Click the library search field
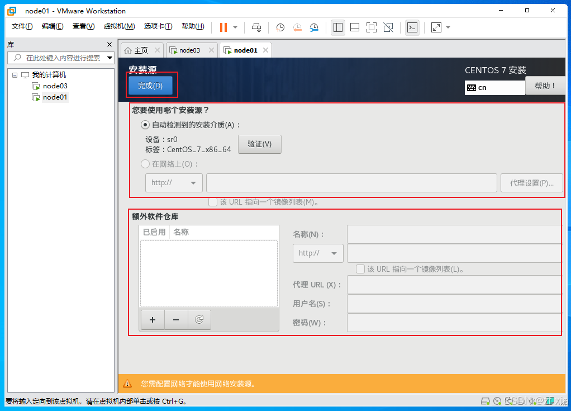 click(60, 58)
